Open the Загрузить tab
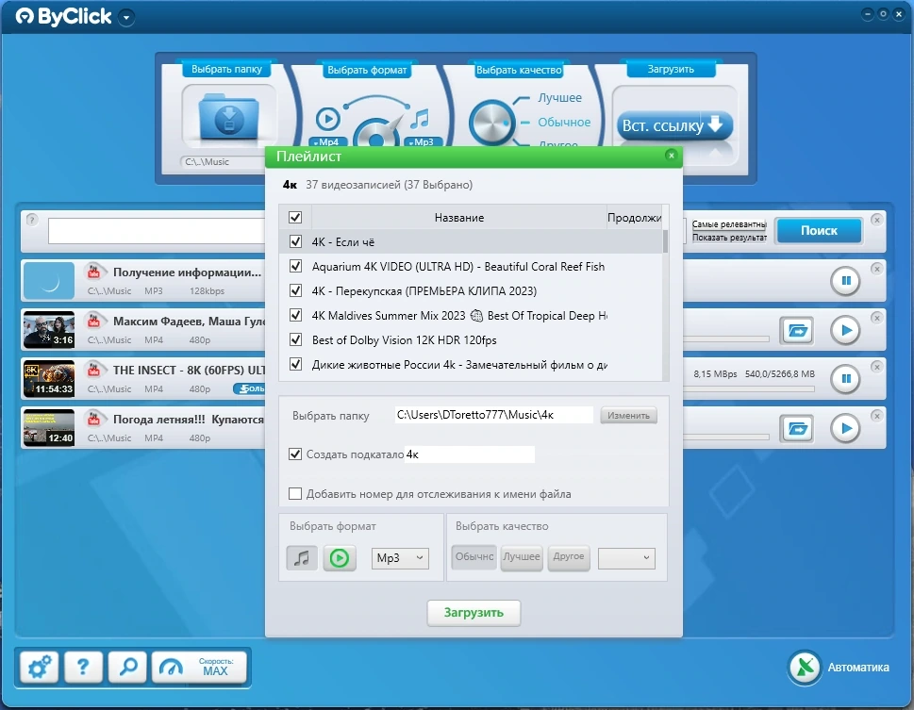 (x=671, y=69)
